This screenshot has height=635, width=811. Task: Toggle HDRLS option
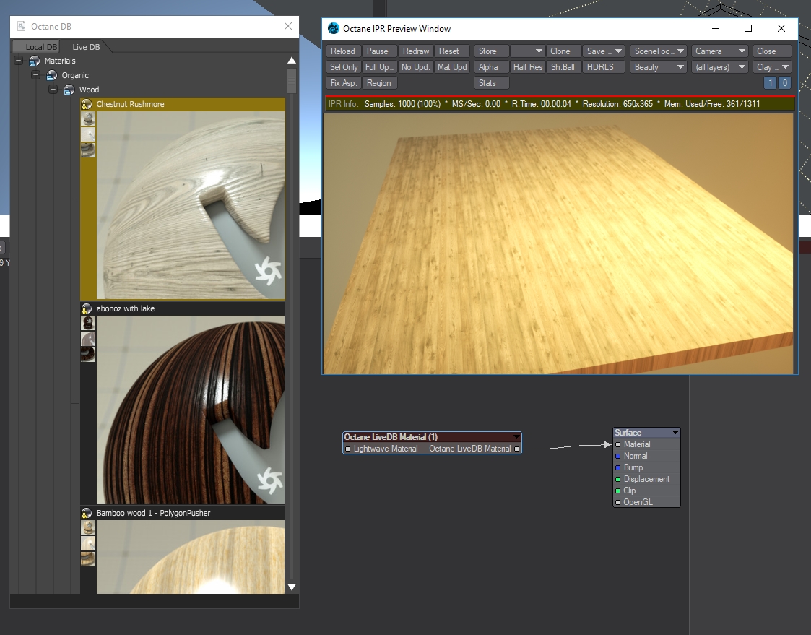604,67
